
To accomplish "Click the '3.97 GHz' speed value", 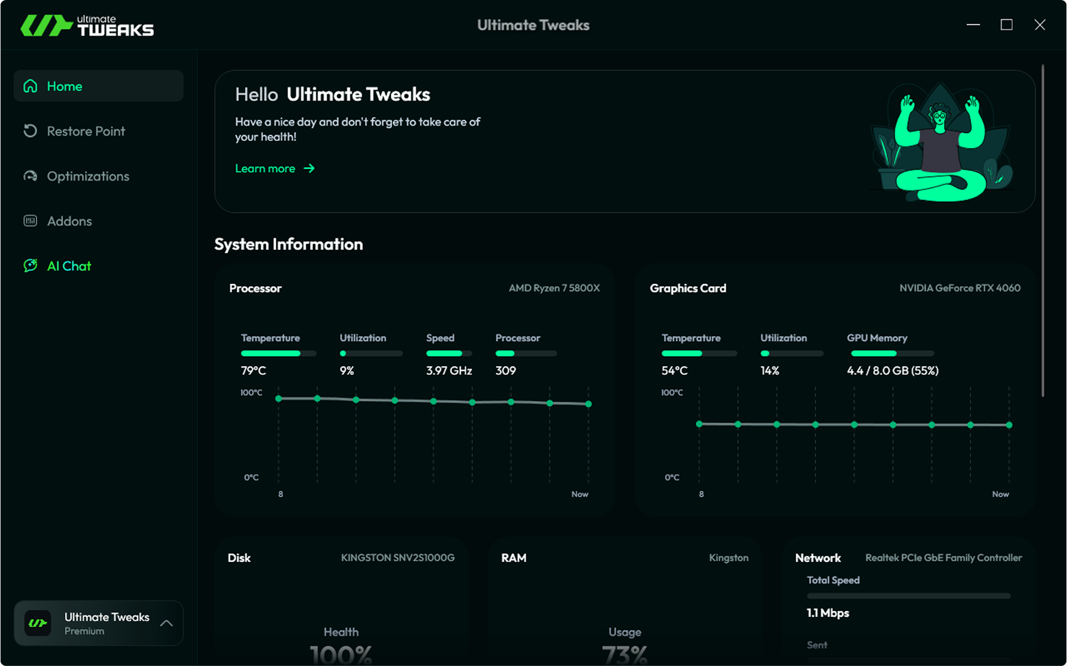I will tap(449, 371).
